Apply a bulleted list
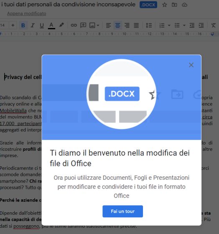219x234 pixels. pyautogui.click(x=177, y=25)
